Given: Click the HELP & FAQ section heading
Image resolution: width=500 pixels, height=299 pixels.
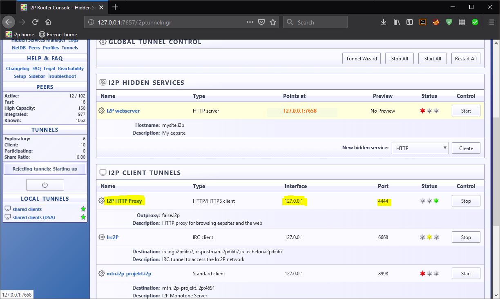Looking at the screenshot, I should pyautogui.click(x=45, y=58).
